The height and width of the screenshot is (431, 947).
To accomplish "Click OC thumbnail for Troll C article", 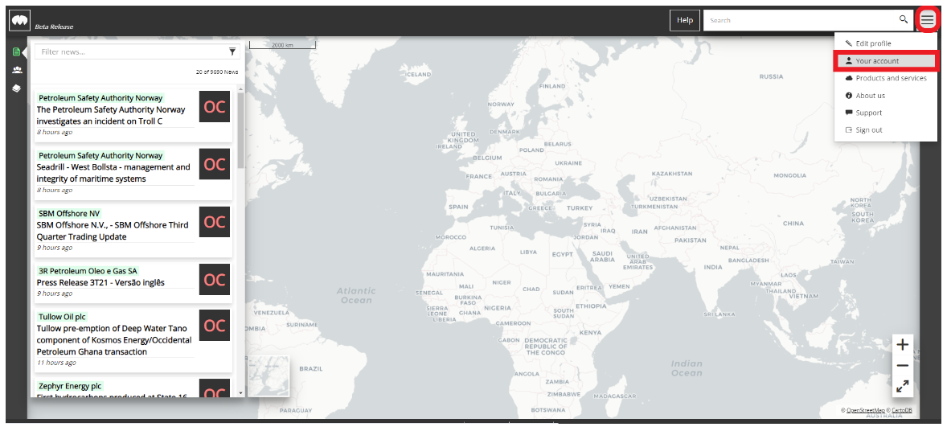I will [215, 107].
